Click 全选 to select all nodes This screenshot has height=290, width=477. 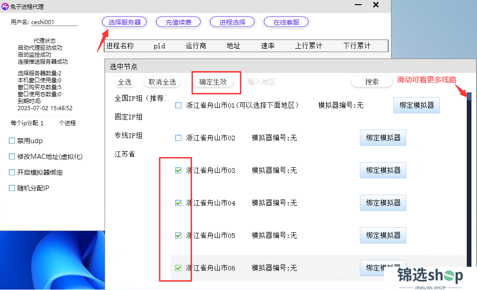coord(125,82)
